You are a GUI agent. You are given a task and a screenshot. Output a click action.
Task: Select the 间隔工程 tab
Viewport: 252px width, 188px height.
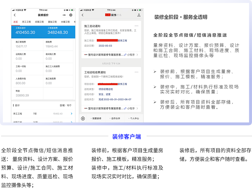[x=39, y=22]
